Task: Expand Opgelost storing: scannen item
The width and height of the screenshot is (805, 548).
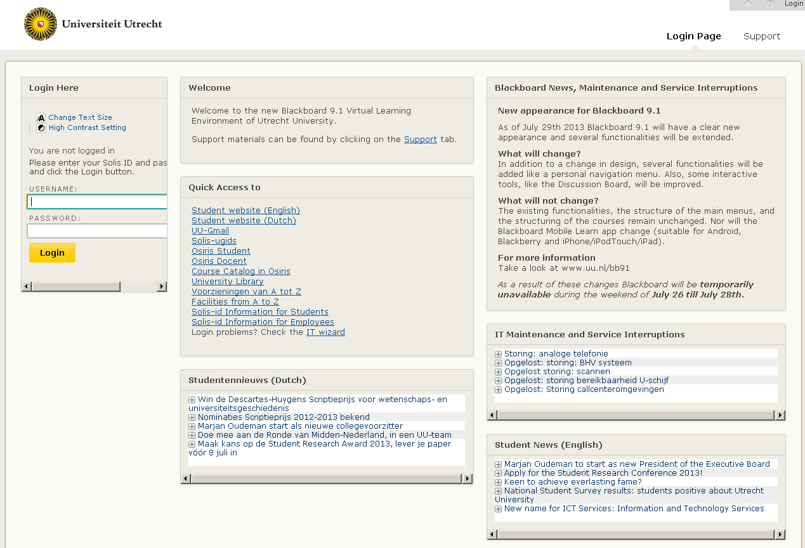Action: coord(498,372)
